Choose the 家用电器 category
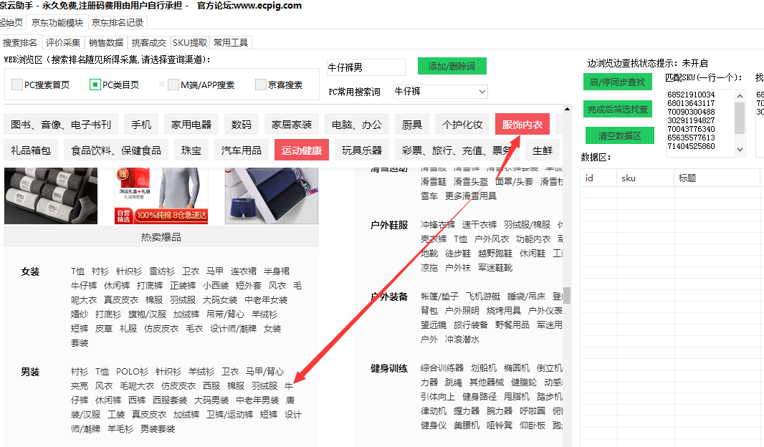This screenshot has width=764, height=447. 191,125
